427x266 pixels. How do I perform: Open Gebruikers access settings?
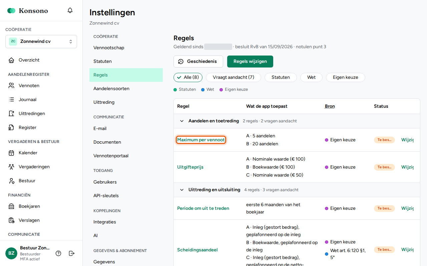126,182
